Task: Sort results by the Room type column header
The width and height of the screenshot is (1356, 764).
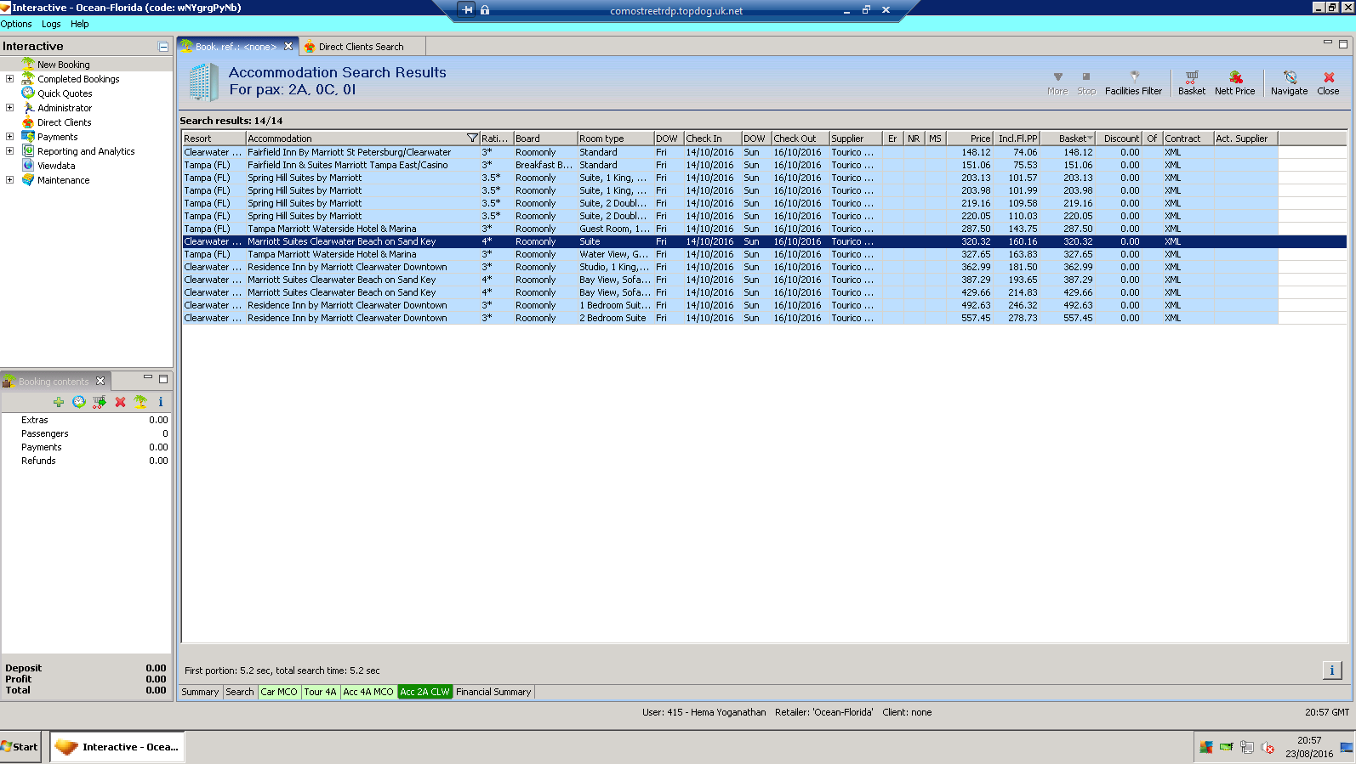Action: [615, 139]
